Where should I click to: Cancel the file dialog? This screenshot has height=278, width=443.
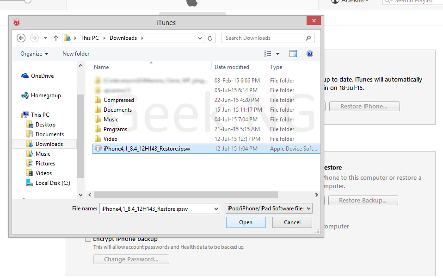click(292, 222)
